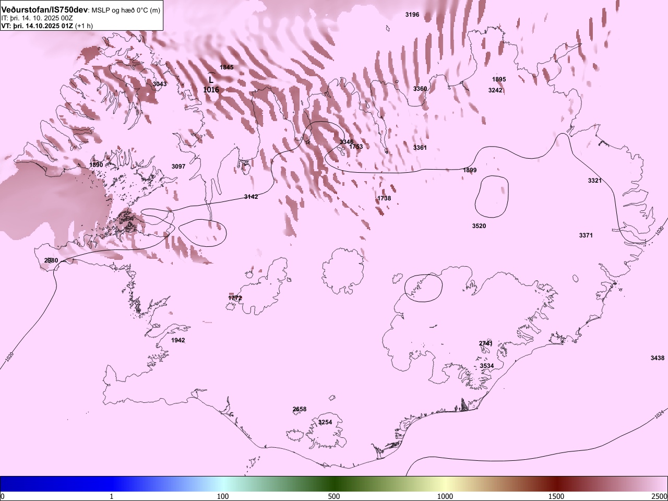This screenshot has height=501, width=668.
Task: Click the color scale label 2500
Action: click(660, 496)
